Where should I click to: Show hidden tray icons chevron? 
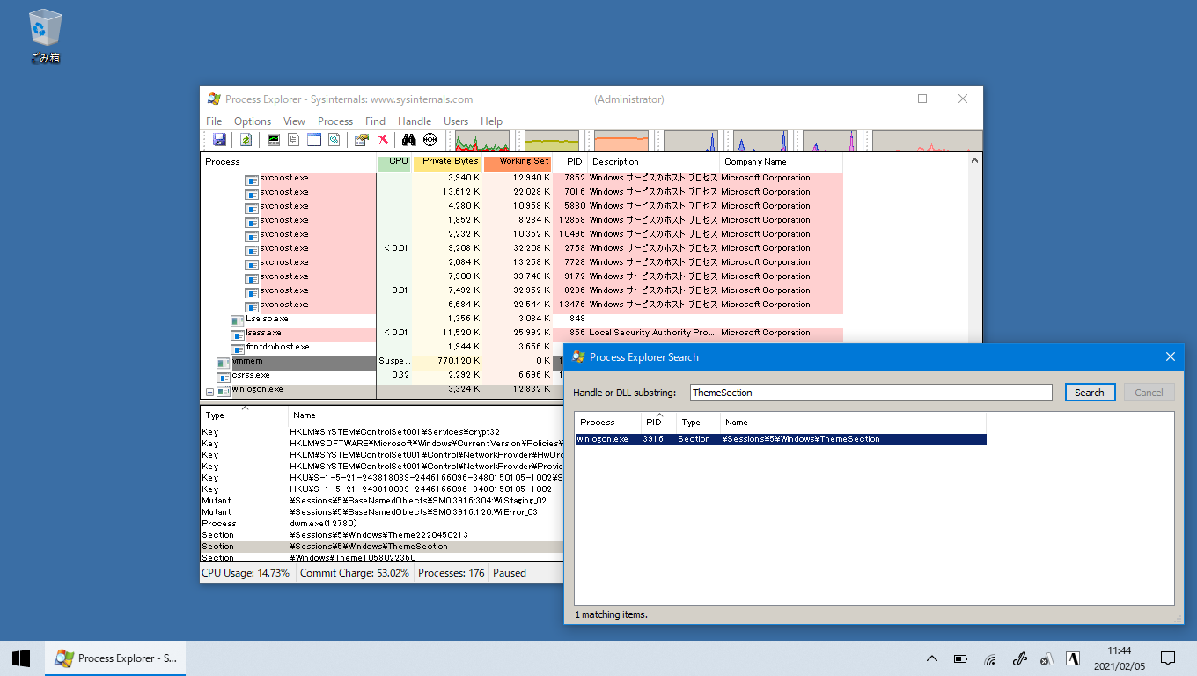[932, 658]
